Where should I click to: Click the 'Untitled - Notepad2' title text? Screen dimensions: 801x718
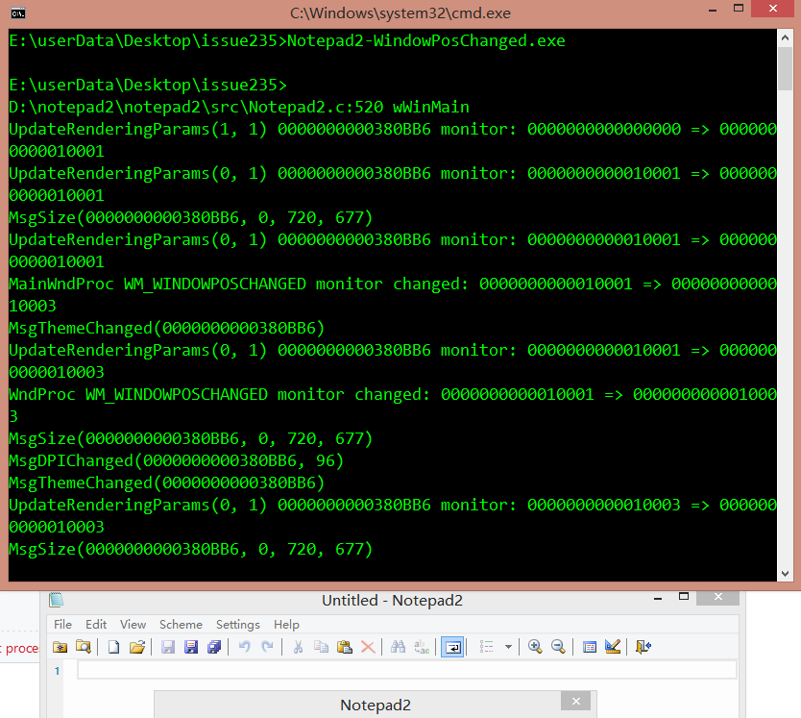click(x=392, y=601)
